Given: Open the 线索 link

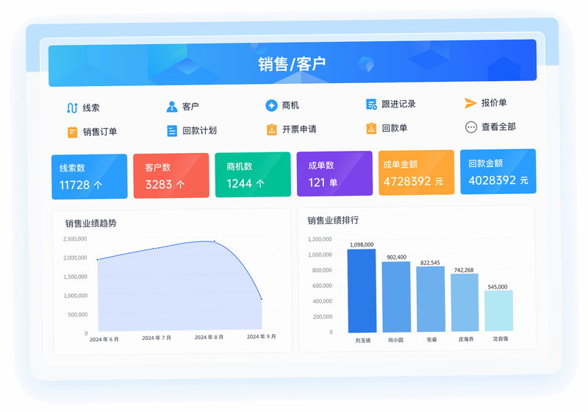Looking at the screenshot, I should pyautogui.click(x=91, y=108).
